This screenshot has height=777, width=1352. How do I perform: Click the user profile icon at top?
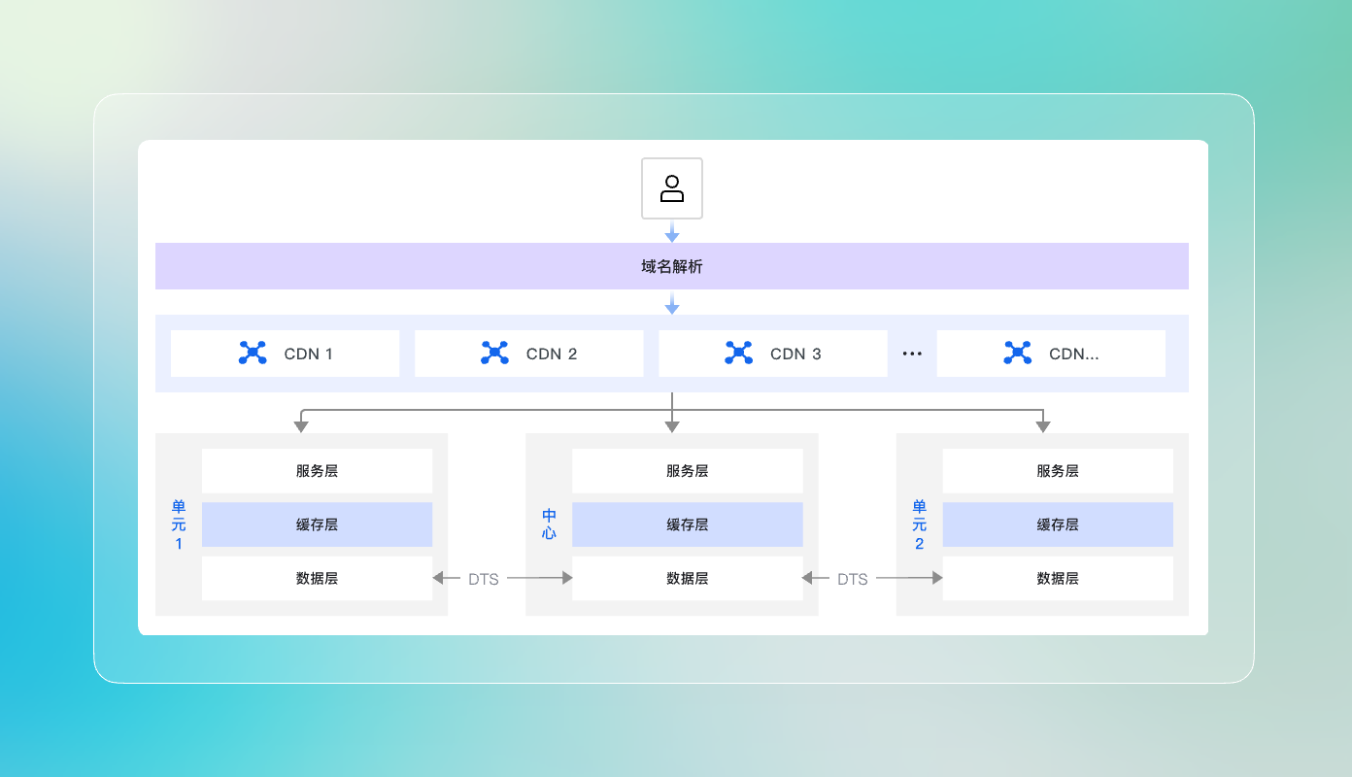coord(672,188)
